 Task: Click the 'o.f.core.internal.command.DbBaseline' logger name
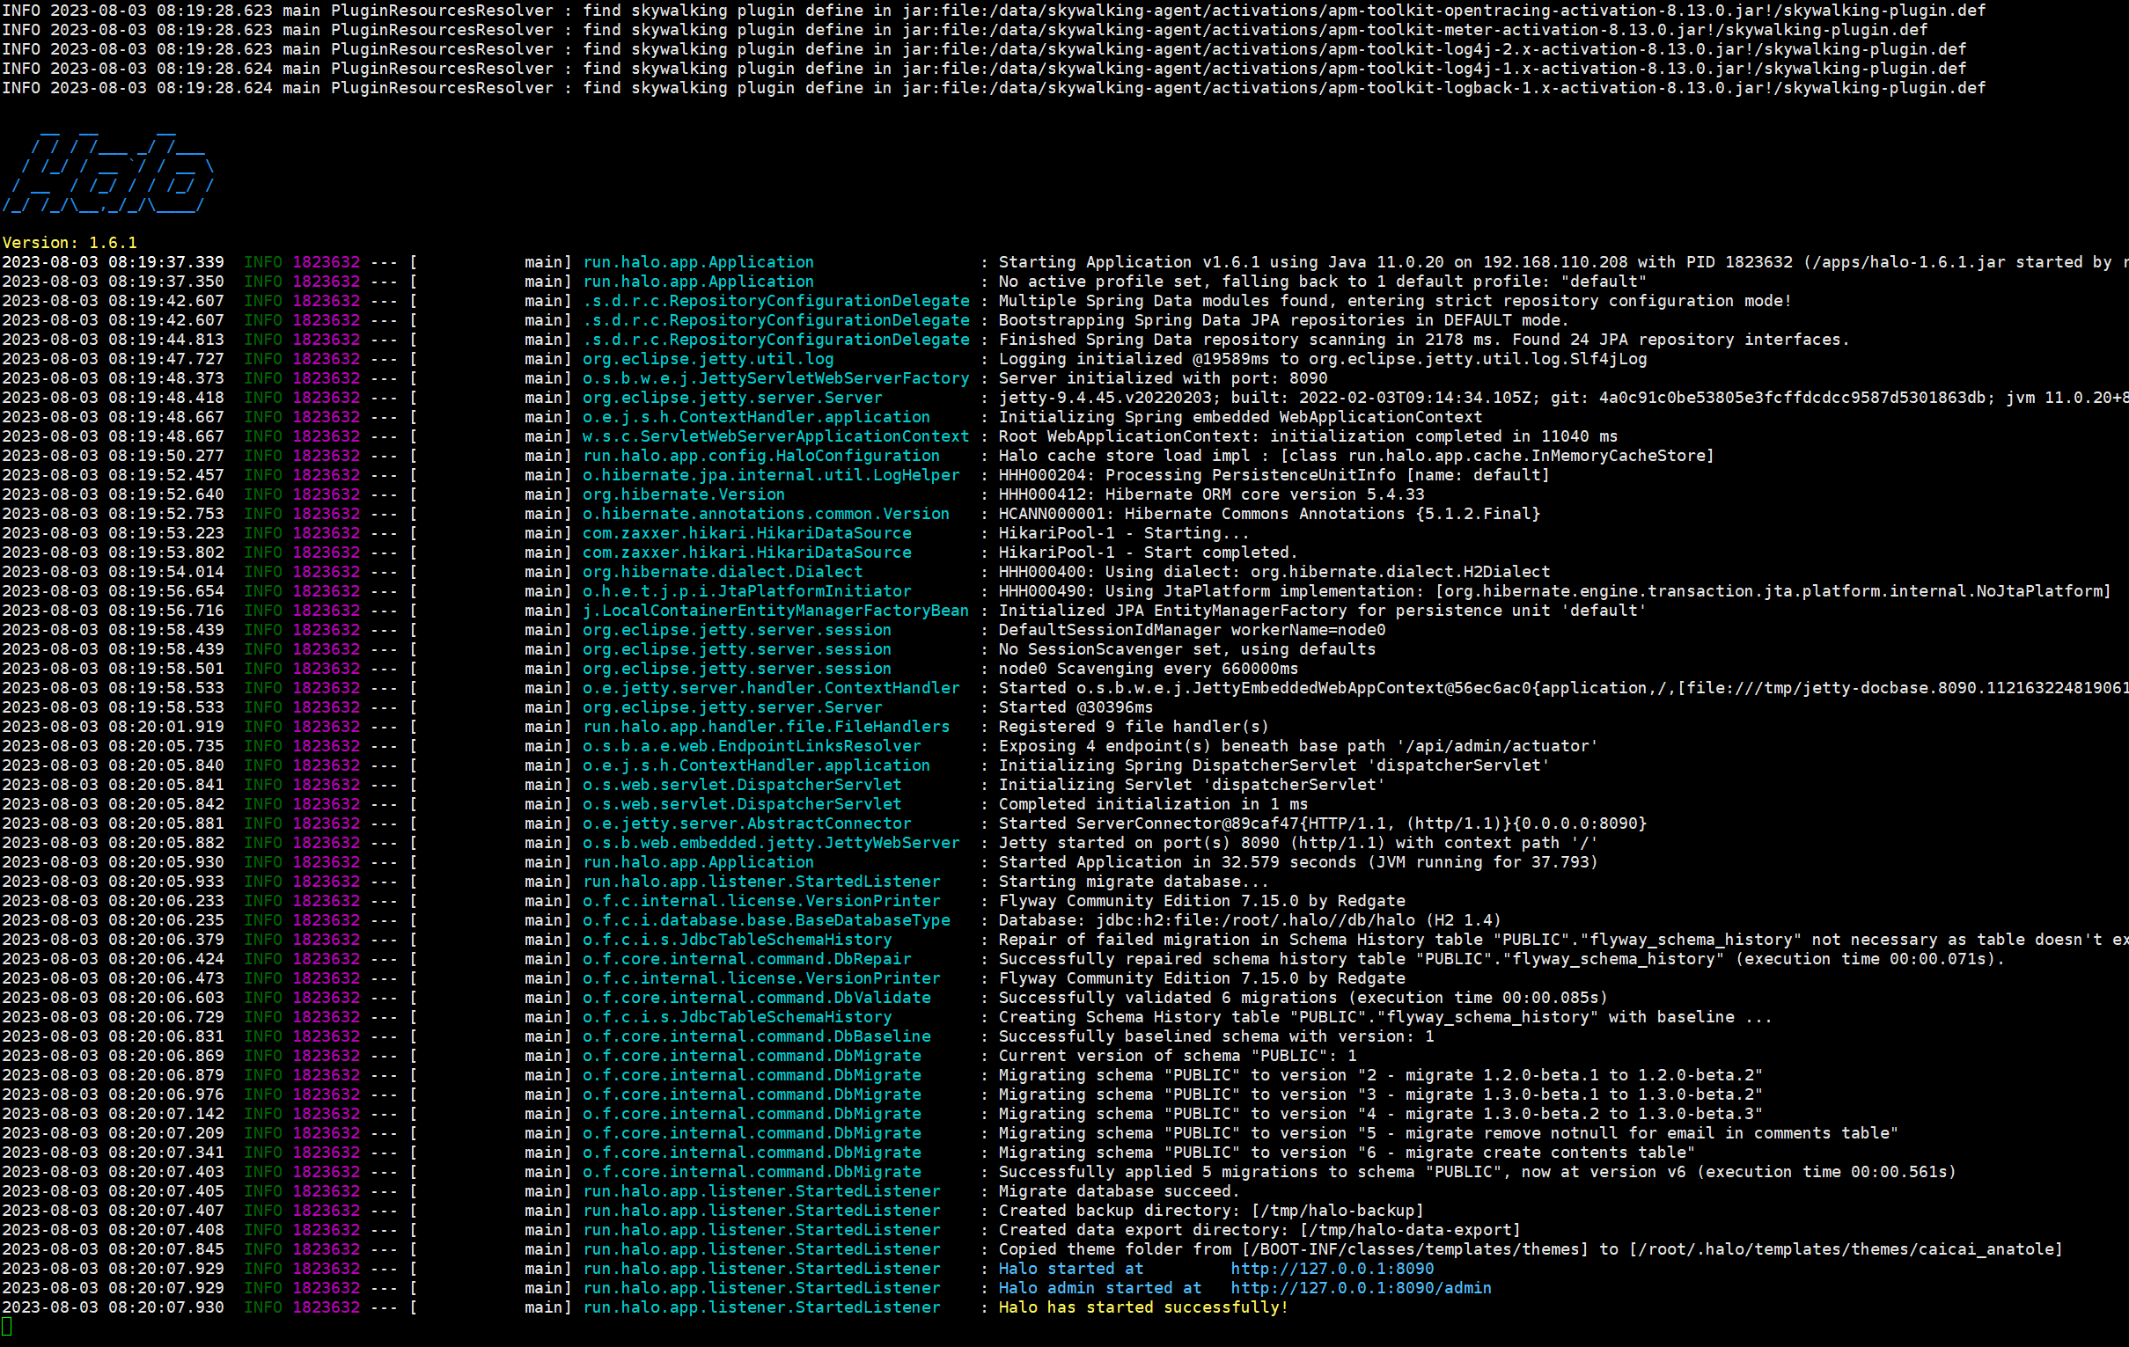coord(756,1036)
